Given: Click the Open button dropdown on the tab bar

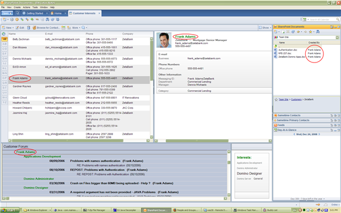Looking at the screenshot, I should [7, 13].
